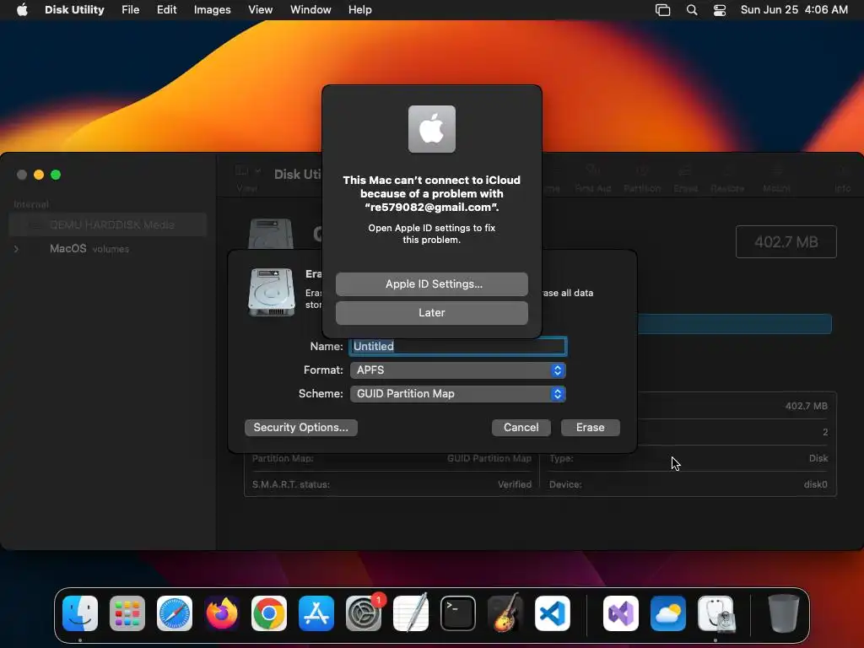
Task: Click the Partition Map label in info table
Action: click(283, 458)
